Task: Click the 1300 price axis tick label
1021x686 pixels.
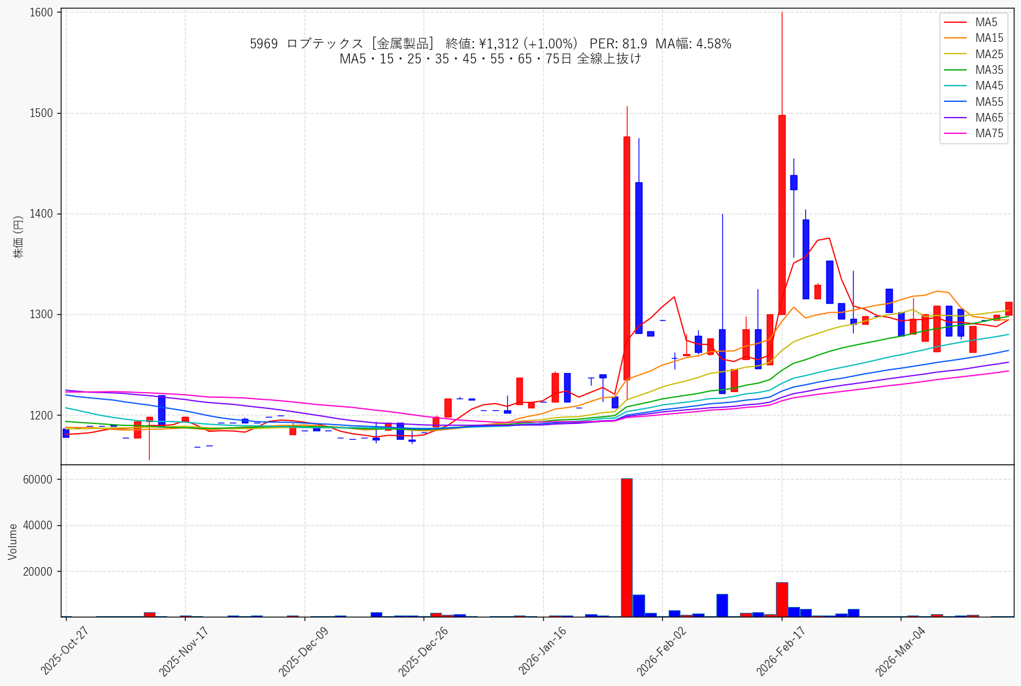Action: click(42, 314)
